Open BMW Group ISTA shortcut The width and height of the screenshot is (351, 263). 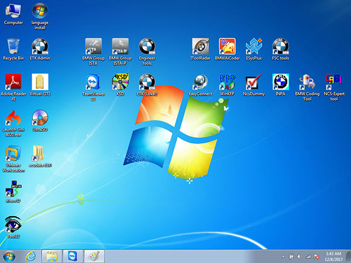[x=93, y=47]
